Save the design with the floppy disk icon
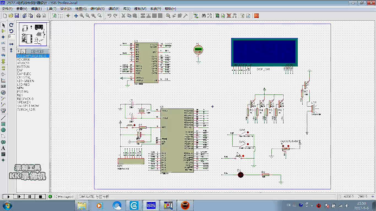Viewport: 376px width, 211px height. 17,16
